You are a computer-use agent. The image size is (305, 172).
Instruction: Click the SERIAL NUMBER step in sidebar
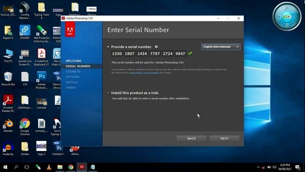[78, 66]
